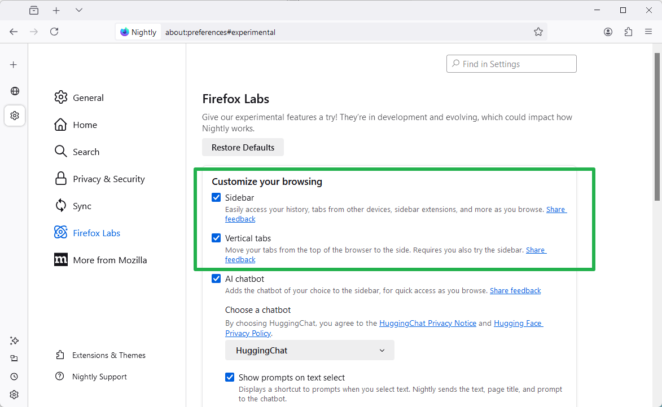Open the Hugging Face Privacy Policy link
662x407 pixels.
point(518,323)
